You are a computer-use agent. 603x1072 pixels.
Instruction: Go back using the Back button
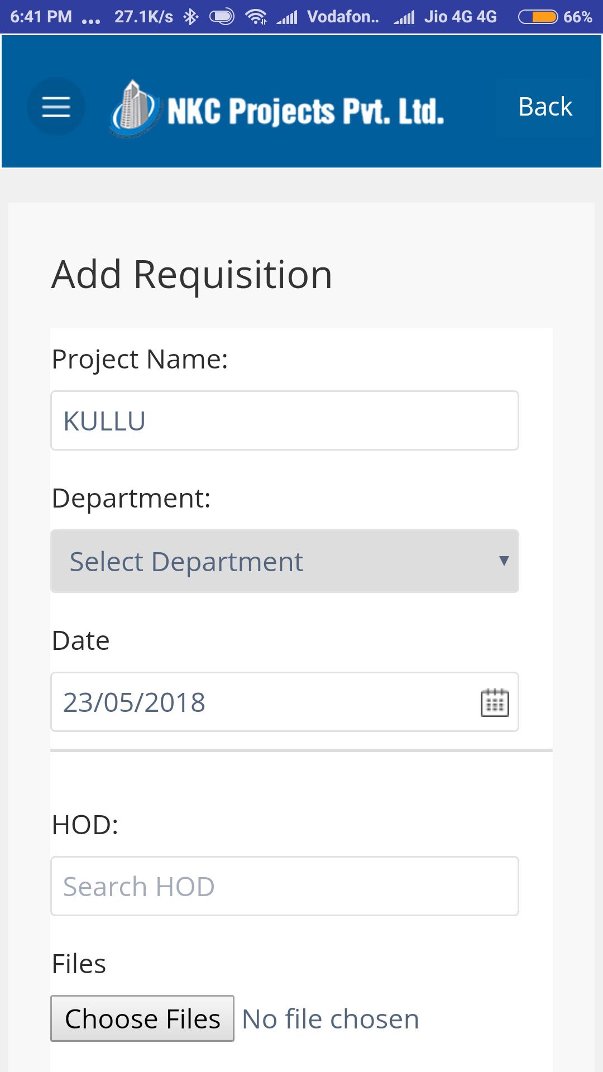[x=545, y=107]
